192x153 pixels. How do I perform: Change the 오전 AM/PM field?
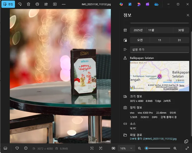click(x=140, y=40)
